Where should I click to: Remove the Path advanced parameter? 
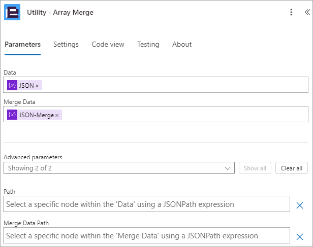[x=300, y=205]
